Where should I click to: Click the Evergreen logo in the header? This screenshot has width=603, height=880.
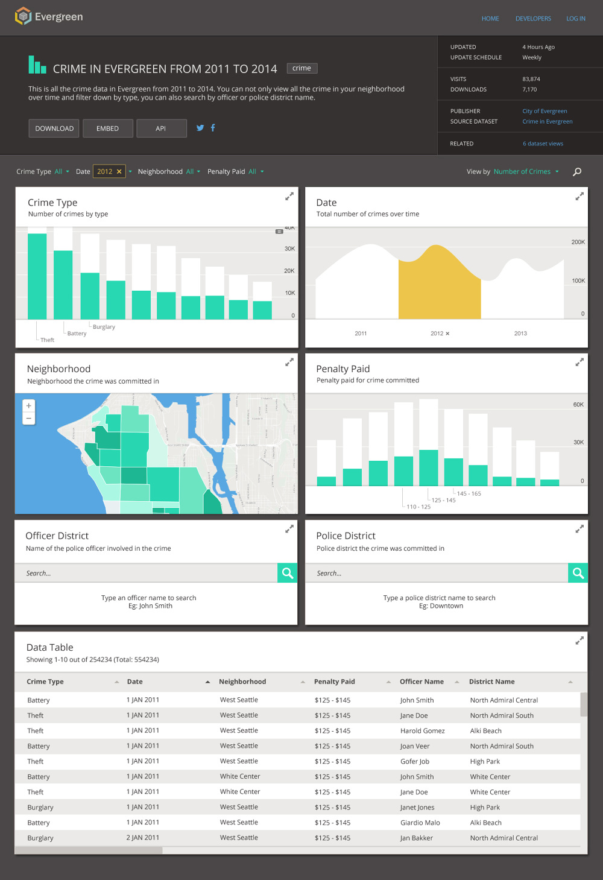click(x=48, y=17)
